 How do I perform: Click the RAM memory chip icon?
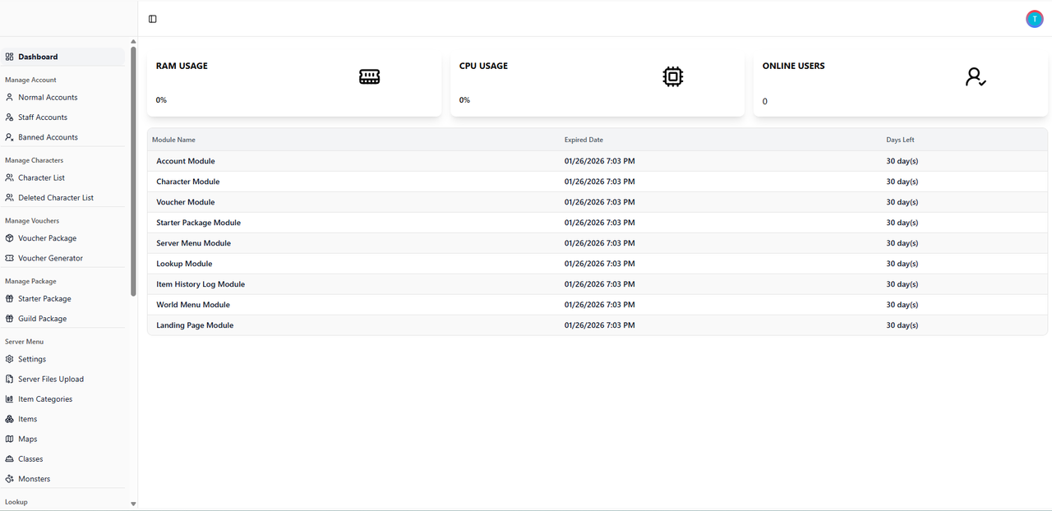point(370,76)
